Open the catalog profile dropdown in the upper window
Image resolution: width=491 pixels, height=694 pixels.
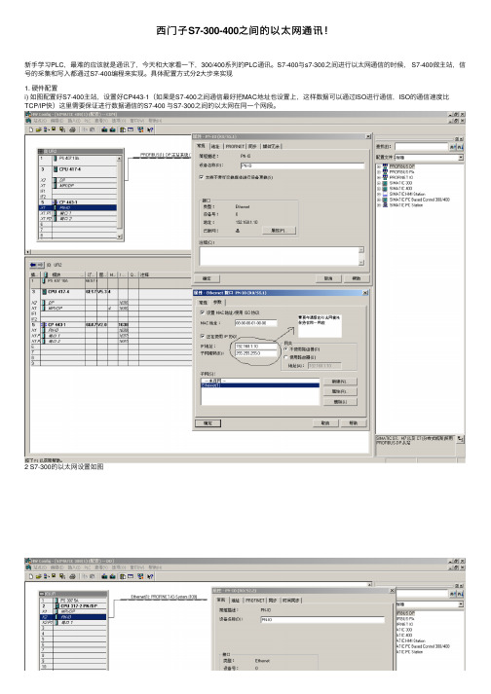461,158
